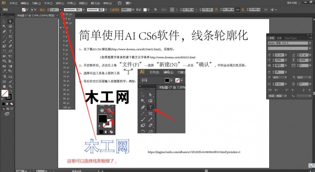Reset to default fill and stroke
The width and height of the screenshot is (315, 172).
[x=3, y=99]
